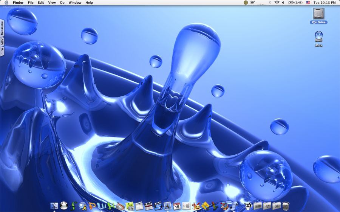This screenshot has height=212, width=340.
Task: Open the Trash in the dock
Action: pos(286,206)
